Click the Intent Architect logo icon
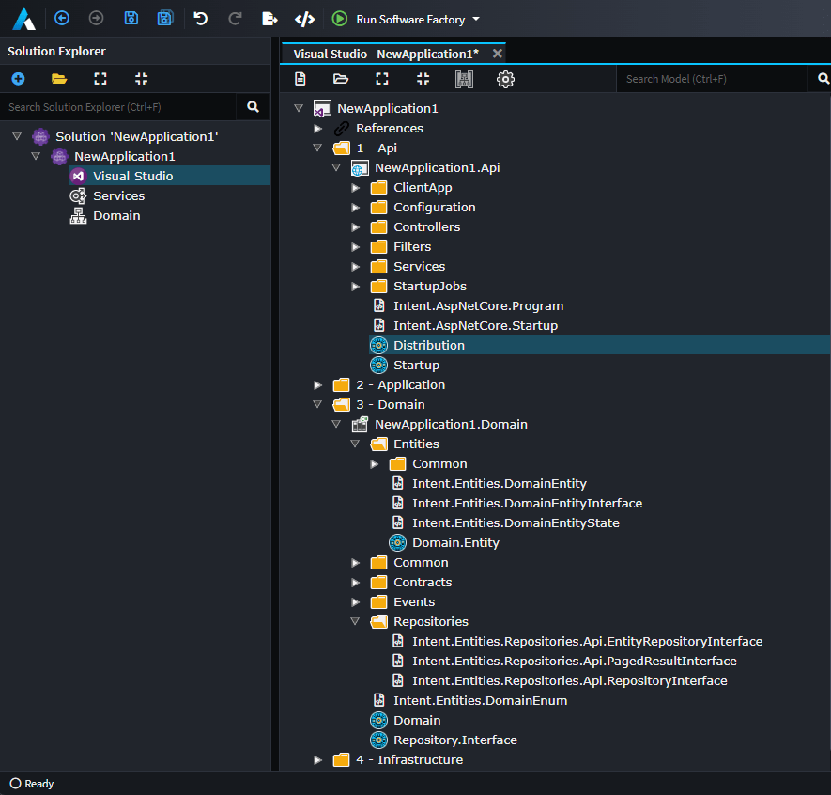This screenshot has width=831, height=795. [x=23, y=19]
